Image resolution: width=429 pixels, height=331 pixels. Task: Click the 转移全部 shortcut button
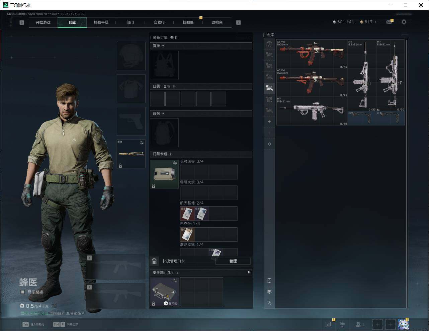click(66, 324)
